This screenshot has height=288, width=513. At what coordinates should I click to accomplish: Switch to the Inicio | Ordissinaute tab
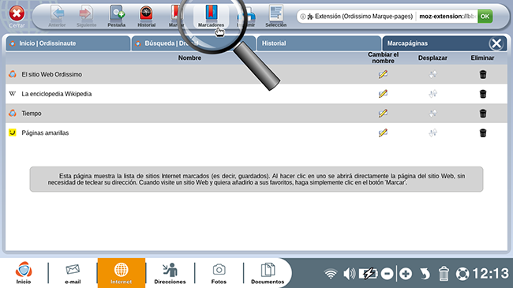[x=68, y=43]
